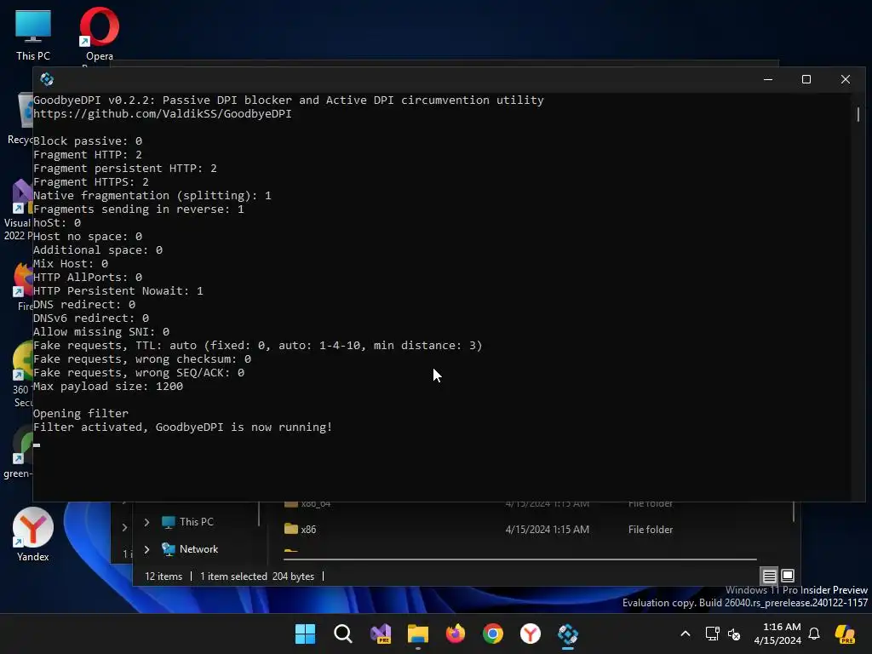Switch to File Explorer on the taskbar
The width and height of the screenshot is (872, 654).
417,634
